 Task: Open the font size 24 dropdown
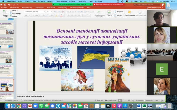(x=49, y=12)
